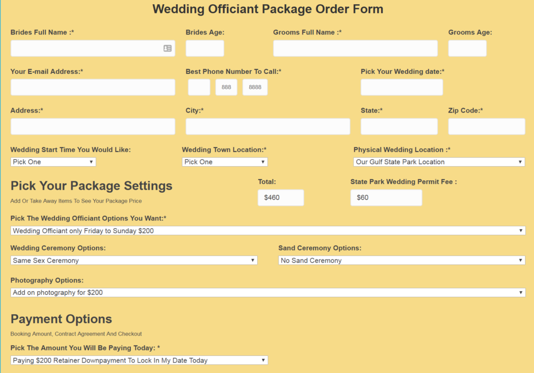
Task: Select the E-mail Address field
Action: 93,88
